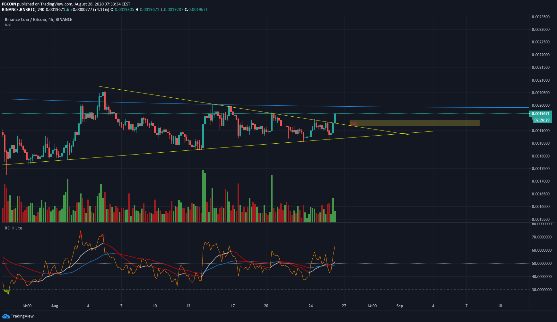The image size is (557, 322).
Task: Click the Vol indicator label
Action: point(8,25)
